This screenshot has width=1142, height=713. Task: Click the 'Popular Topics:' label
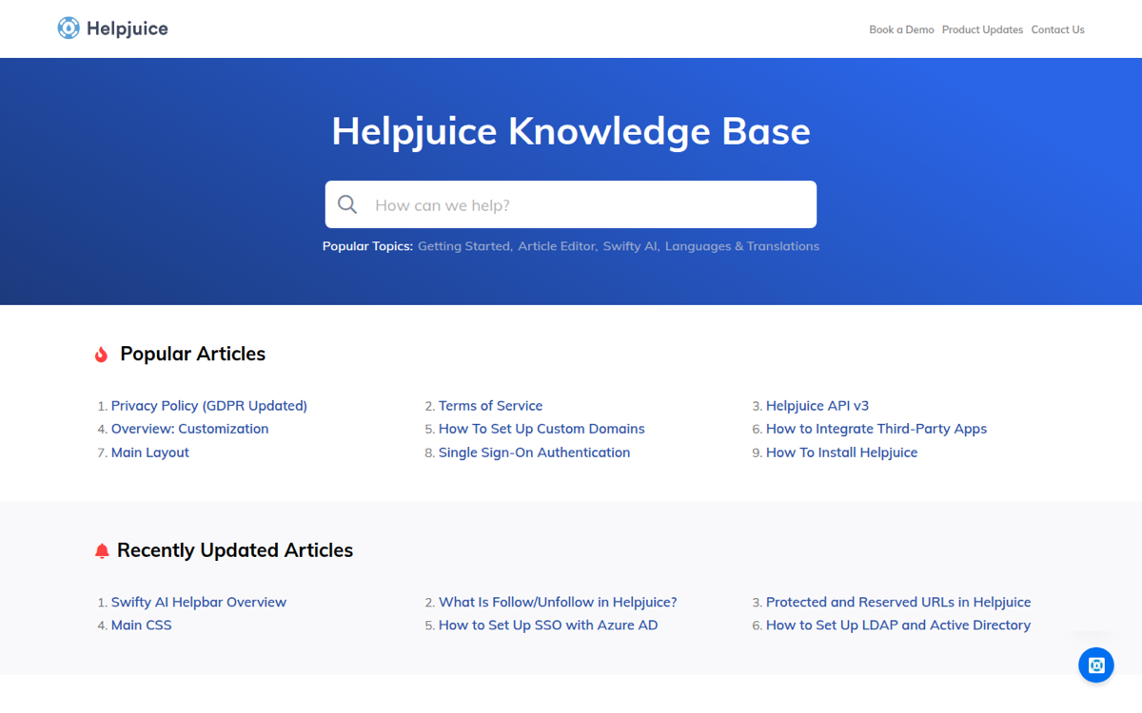pos(367,246)
